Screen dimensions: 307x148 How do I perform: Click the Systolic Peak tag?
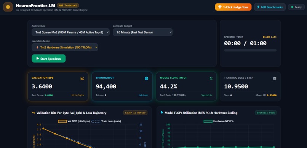pyautogui.click(x=266, y=113)
